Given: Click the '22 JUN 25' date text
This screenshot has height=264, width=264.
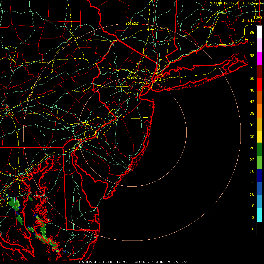Looking at the screenshot, I should tap(160, 262).
